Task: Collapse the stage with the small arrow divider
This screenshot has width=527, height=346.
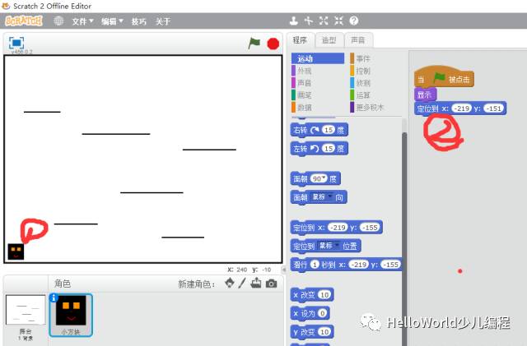Action: point(284,270)
